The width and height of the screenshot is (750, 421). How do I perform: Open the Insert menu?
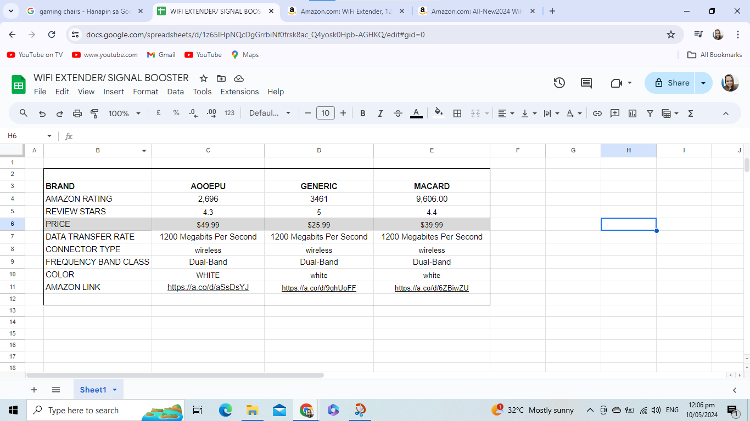point(114,92)
